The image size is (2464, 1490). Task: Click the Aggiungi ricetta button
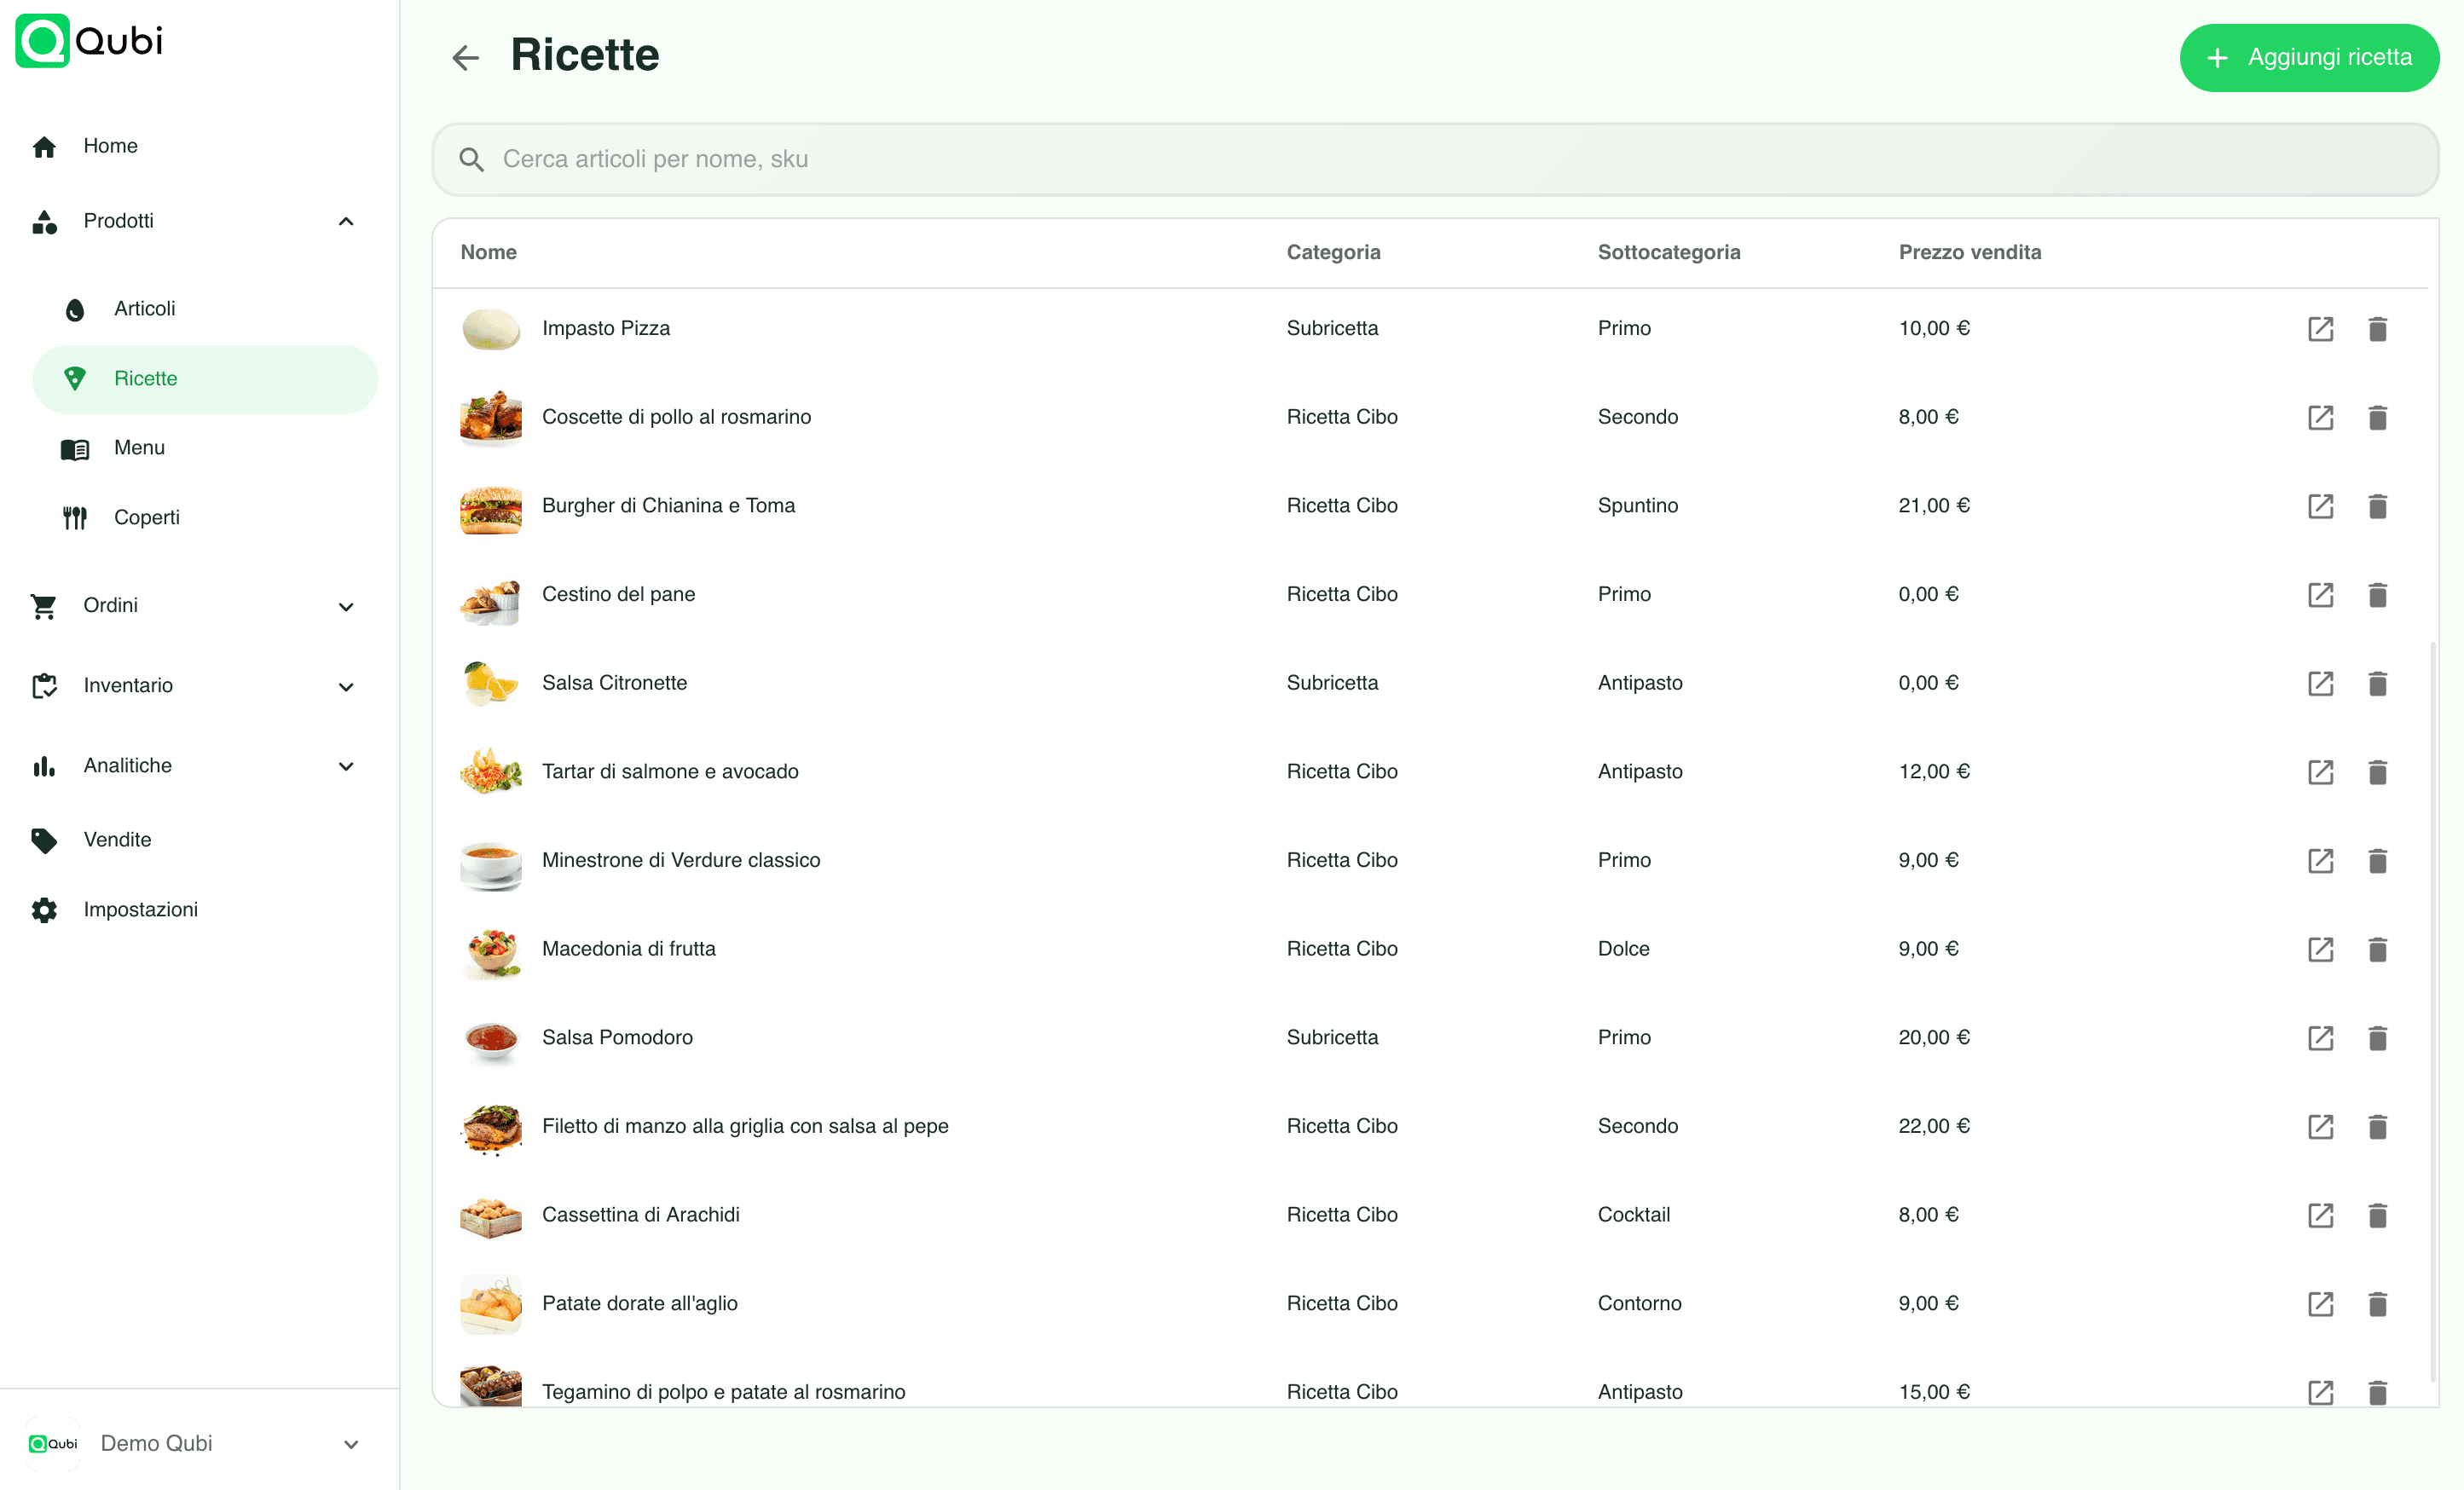coord(2309,57)
